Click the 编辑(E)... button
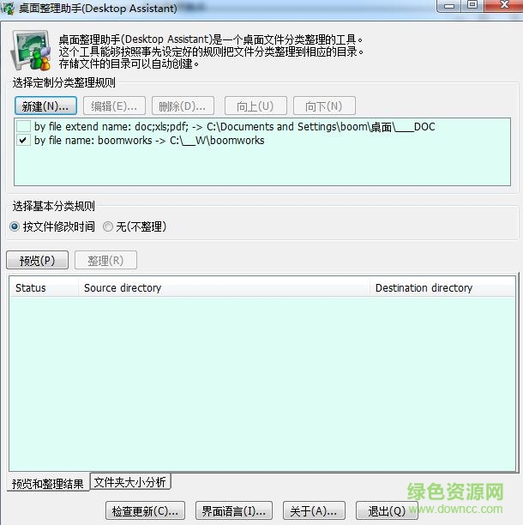Image resolution: width=523 pixels, height=525 pixels. click(114, 106)
